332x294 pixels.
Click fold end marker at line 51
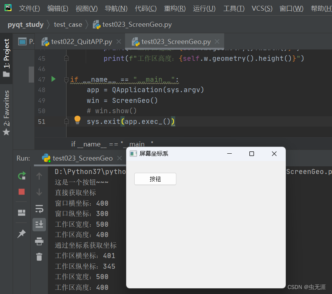point(66,121)
